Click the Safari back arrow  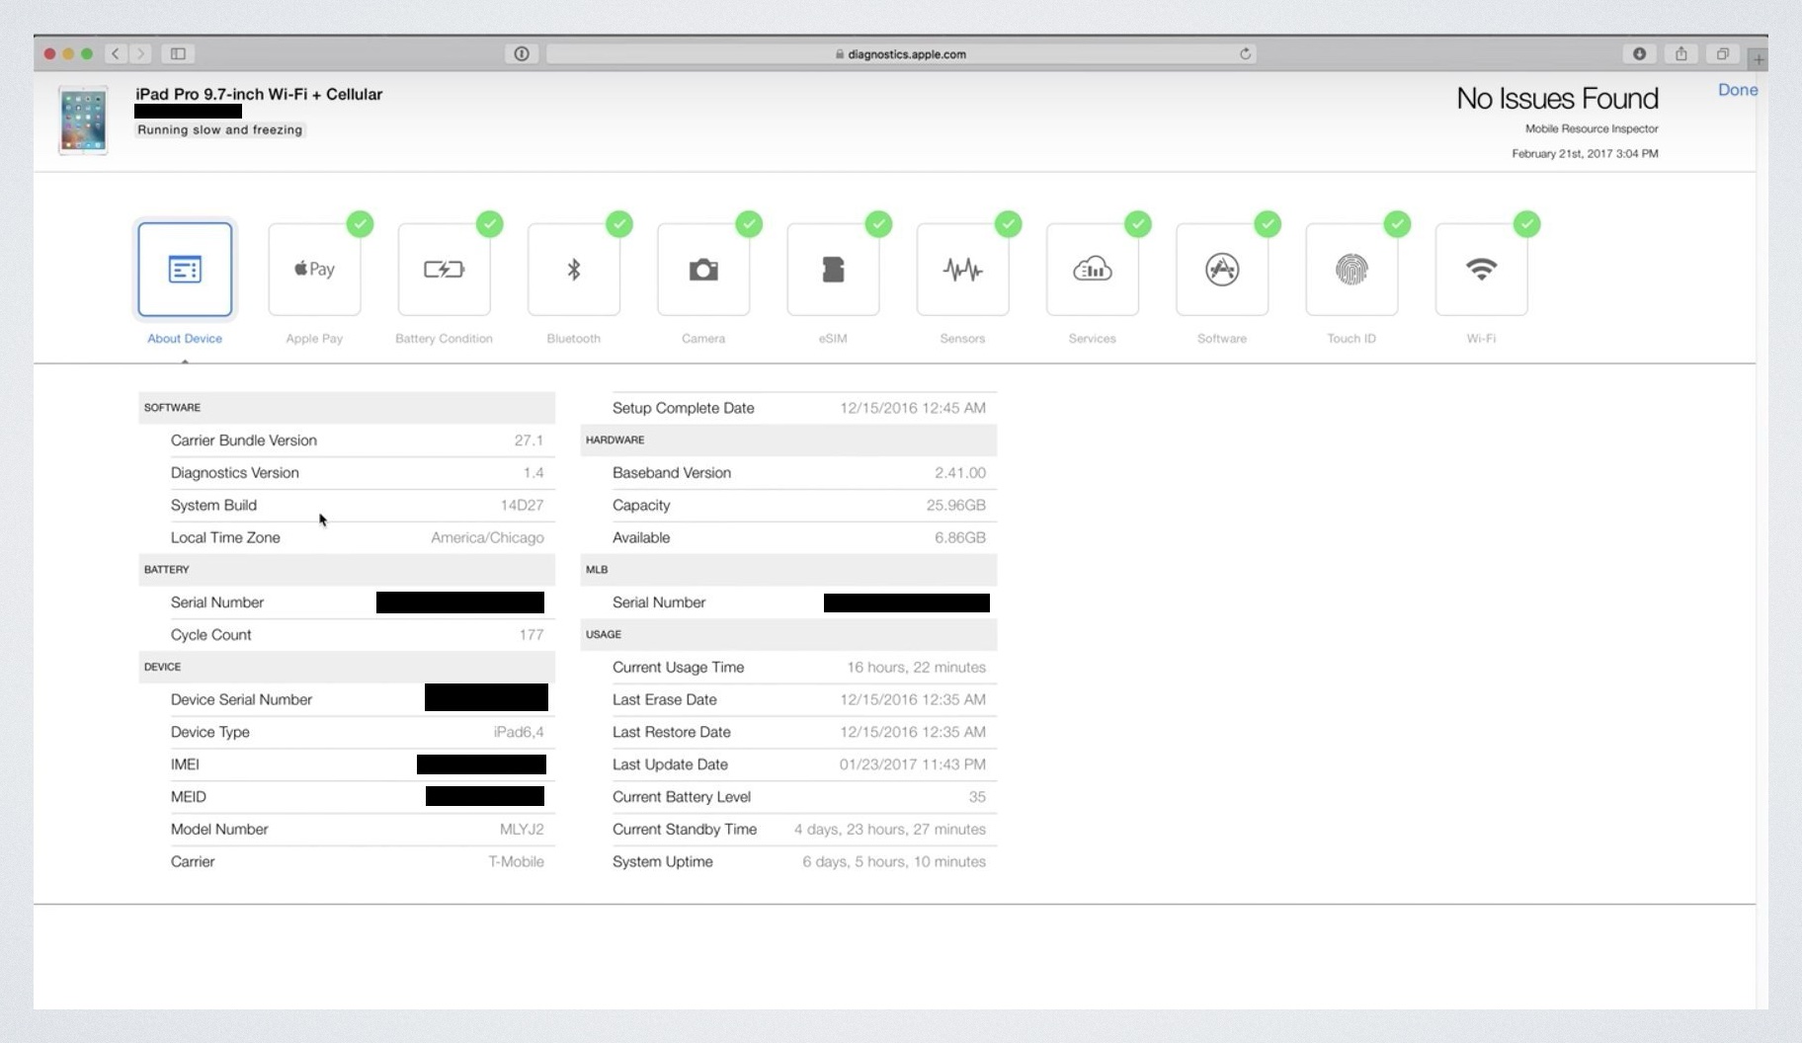[116, 53]
